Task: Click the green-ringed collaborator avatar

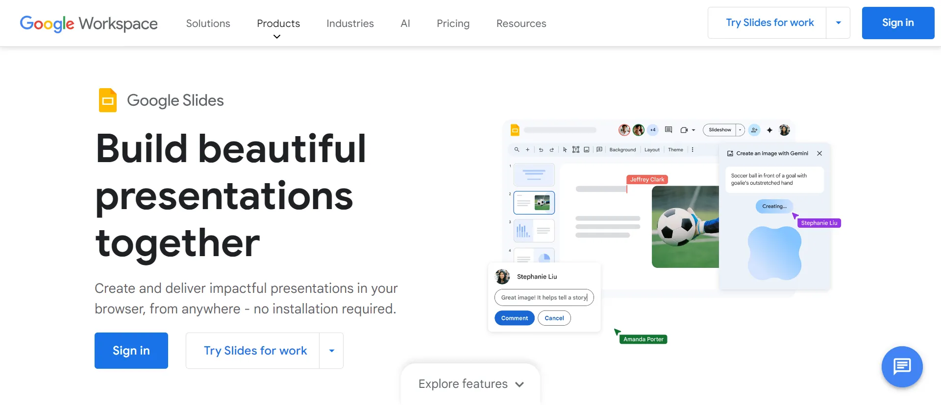Action: coord(639,130)
